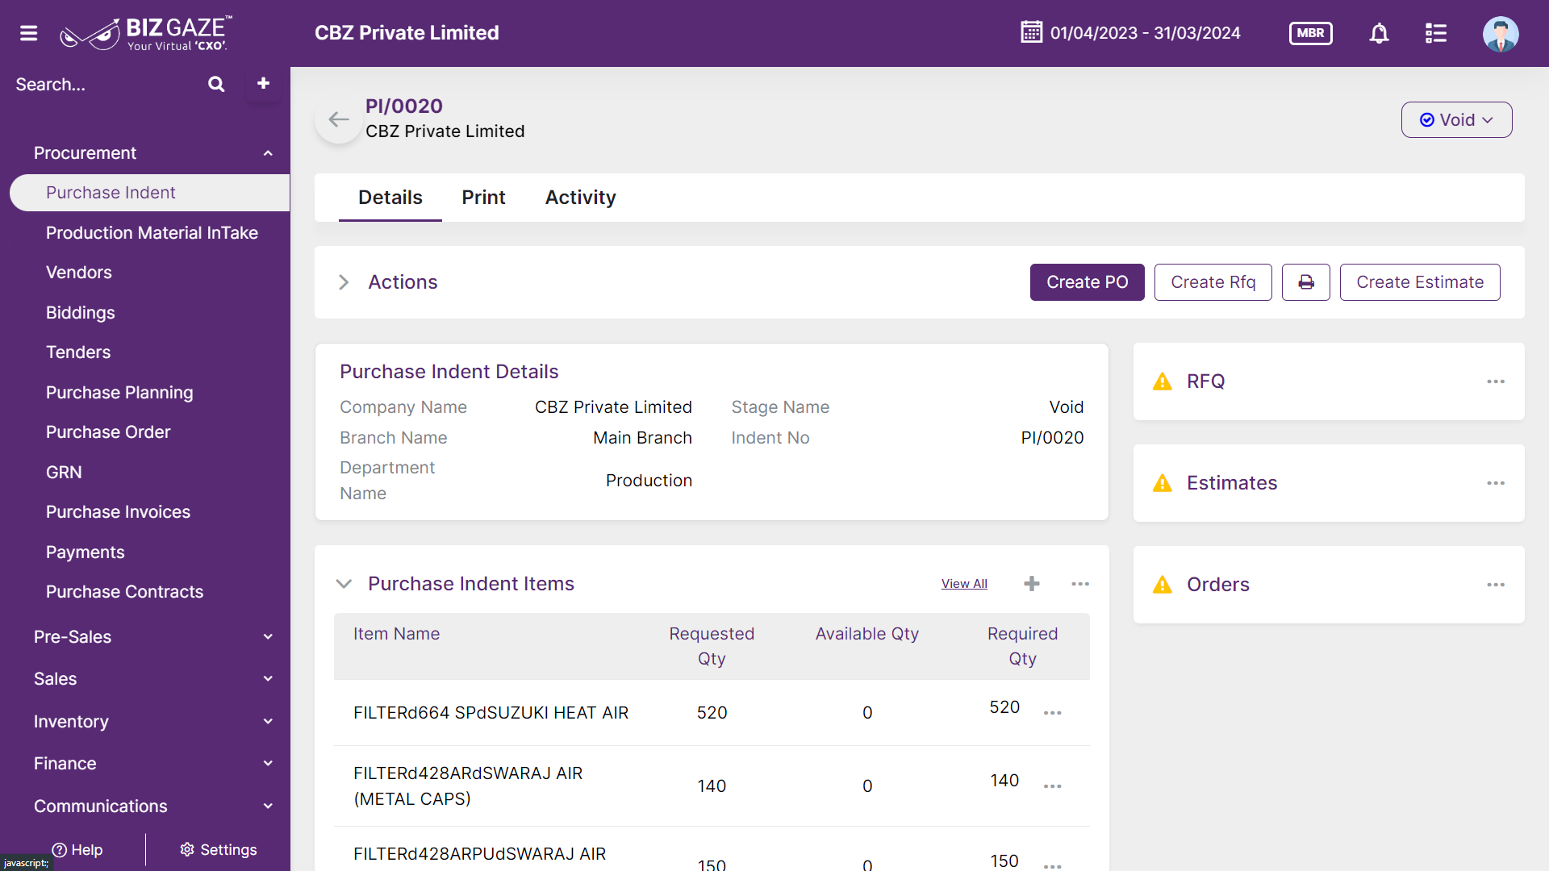The width and height of the screenshot is (1549, 871).
Task: Expand the Sales menu section
Action: (x=268, y=679)
